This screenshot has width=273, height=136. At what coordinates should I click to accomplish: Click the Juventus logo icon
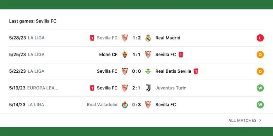(x=148, y=88)
